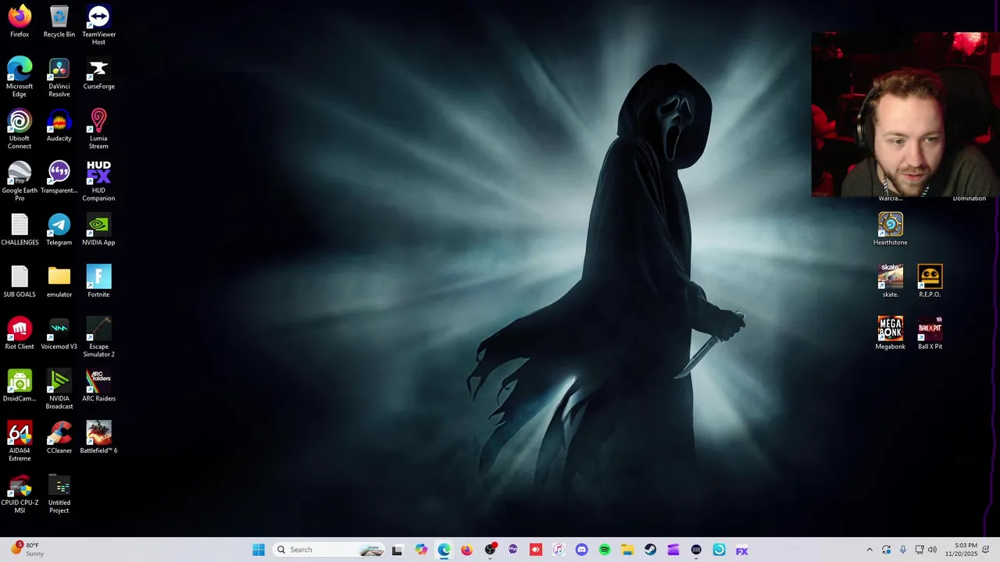The width and height of the screenshot is (1000, 562).
Task: Open the weather widget showing Sunny
Action: coord(27,550)
